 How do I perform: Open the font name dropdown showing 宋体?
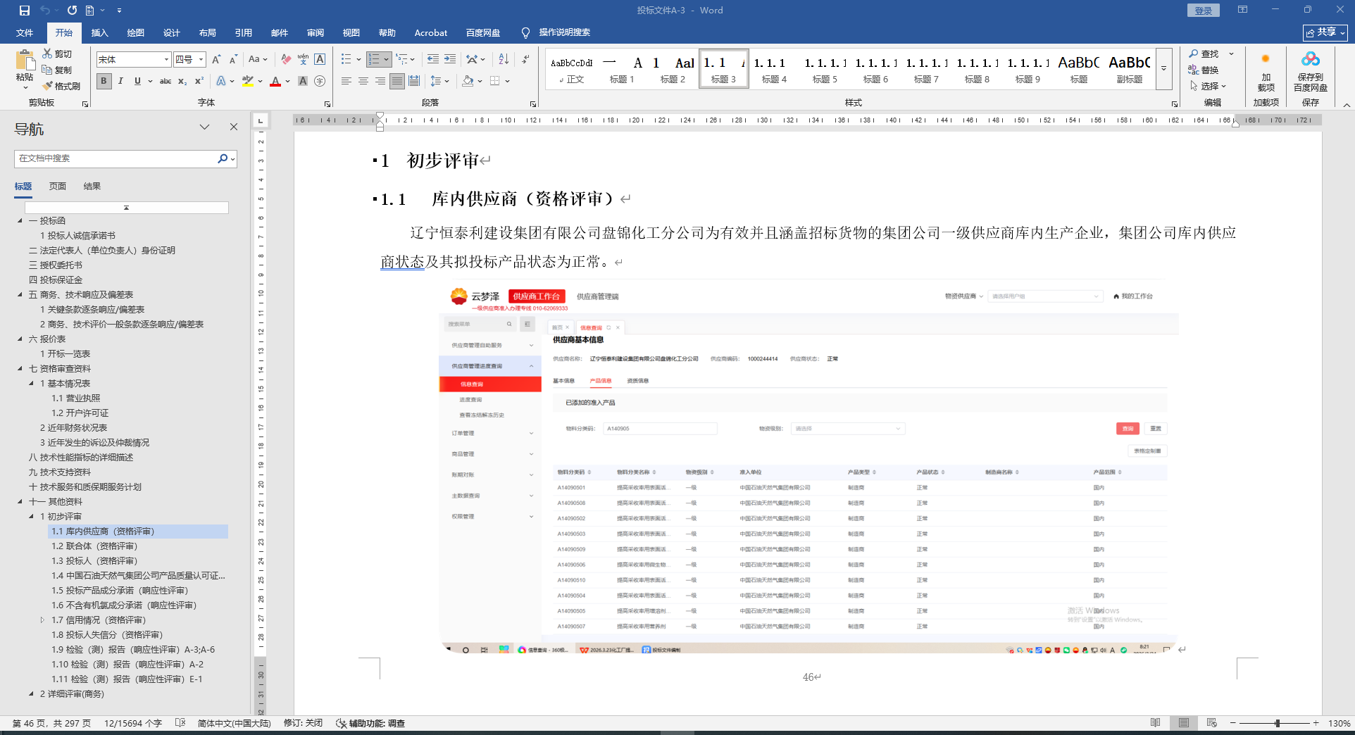pyautogui.click(x=167, y=60)
